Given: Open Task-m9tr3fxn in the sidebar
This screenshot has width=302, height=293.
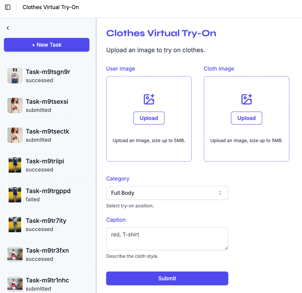Looking at the screenshot, I should (47, 254).
